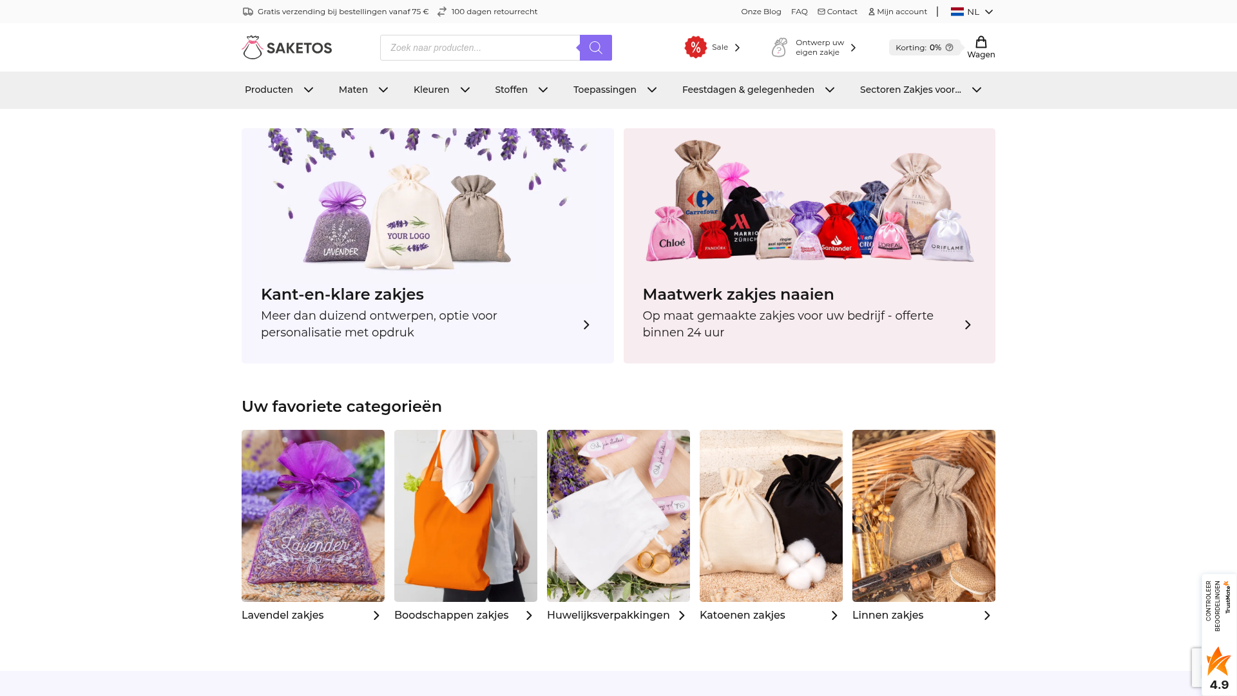Click arrow next to Katoenen zakjes
The image size is (1237, 696).
click(x=834, y=615)
